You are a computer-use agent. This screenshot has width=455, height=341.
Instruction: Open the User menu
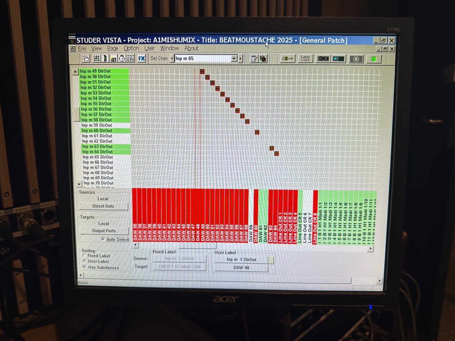[x=149, y=48]
